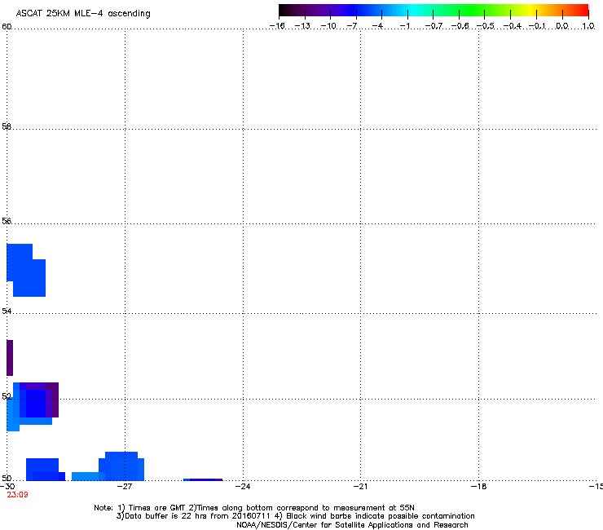Click the longitude -18 axis label
The image size is (603, 530).
(478, 487)
